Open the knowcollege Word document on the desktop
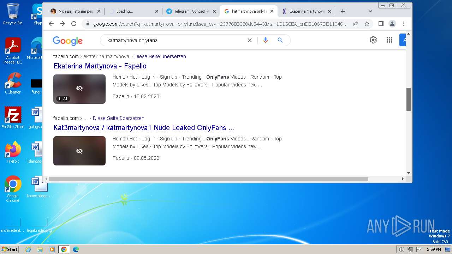This screenshot has height=254, width=452. [x=39, y=187]
